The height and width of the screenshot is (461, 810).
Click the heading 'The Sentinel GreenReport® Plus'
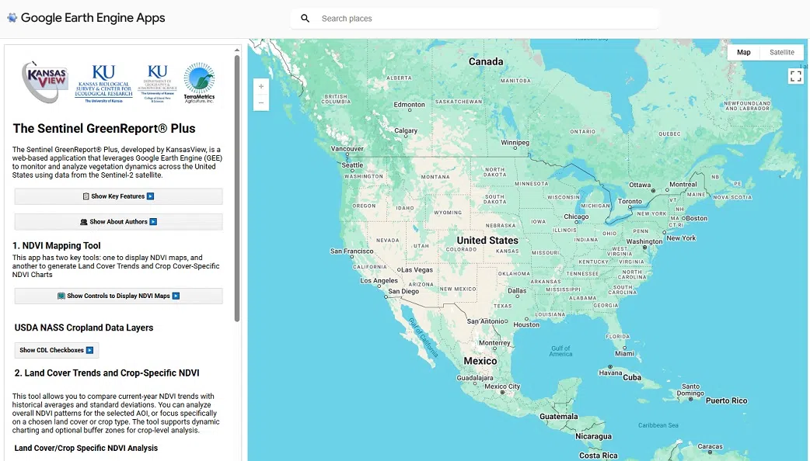point(104,128)
